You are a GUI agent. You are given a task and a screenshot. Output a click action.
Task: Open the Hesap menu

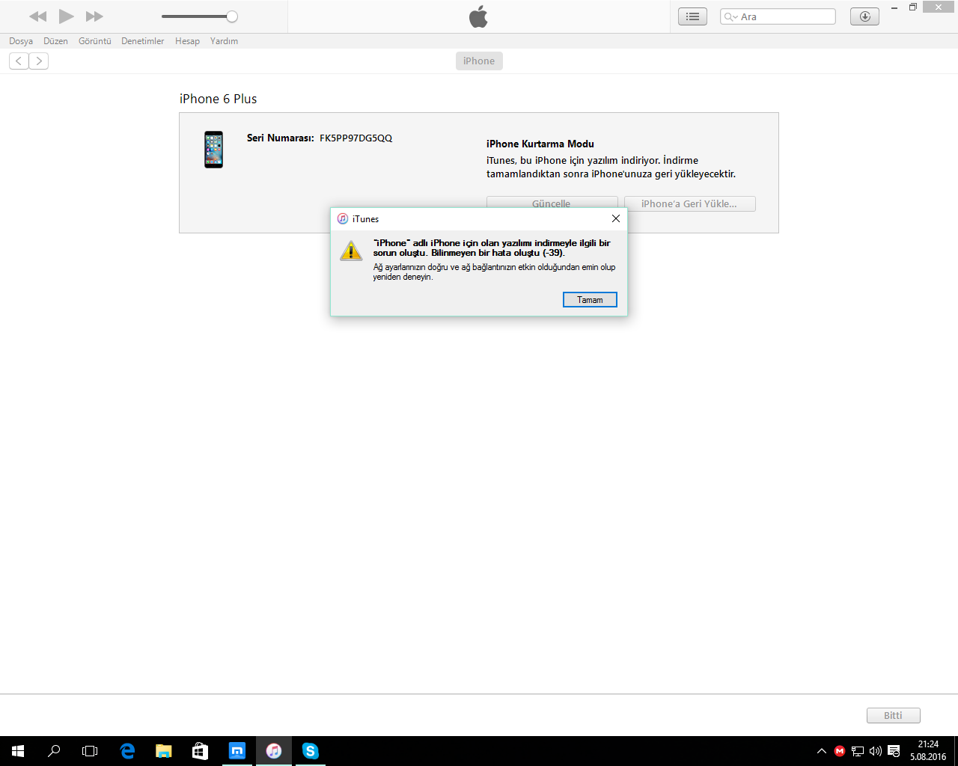(187, 41)
